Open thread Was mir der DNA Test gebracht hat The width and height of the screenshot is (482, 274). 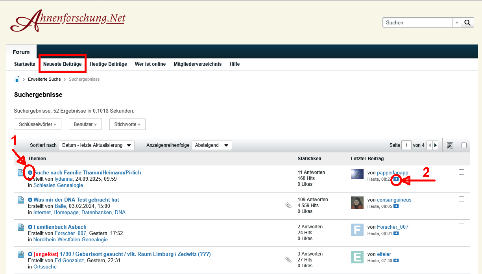tap(76, 200)
